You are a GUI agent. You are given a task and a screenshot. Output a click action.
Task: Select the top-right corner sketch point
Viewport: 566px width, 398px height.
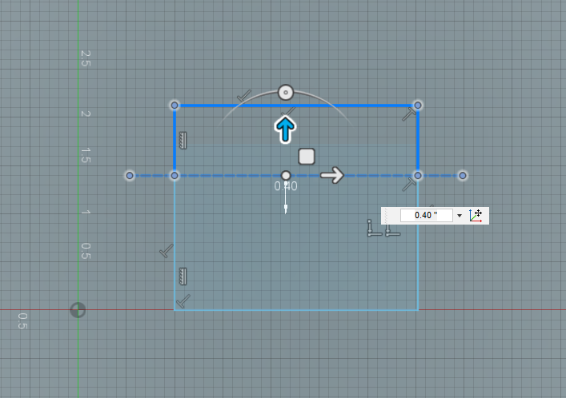tap(417, 105)
